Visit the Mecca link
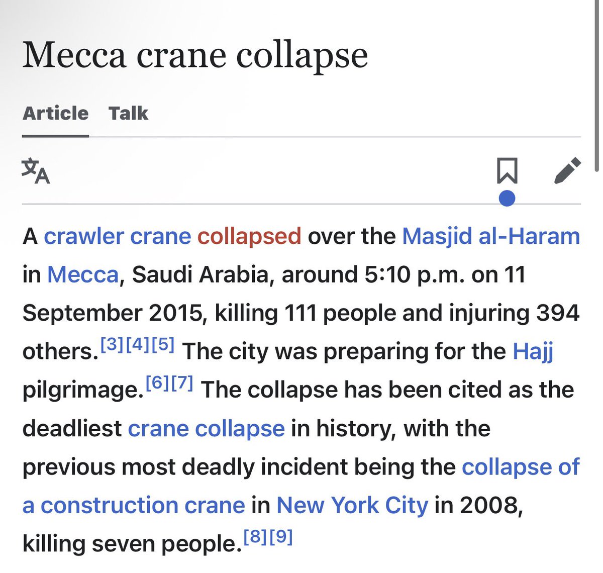Image resolution: width=603 pixels, height=573 pixels. point(83,274)
